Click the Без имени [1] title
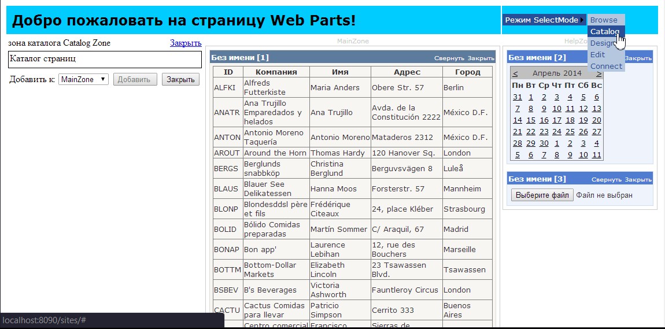665x329 pixels. click(x=240, y=57)
